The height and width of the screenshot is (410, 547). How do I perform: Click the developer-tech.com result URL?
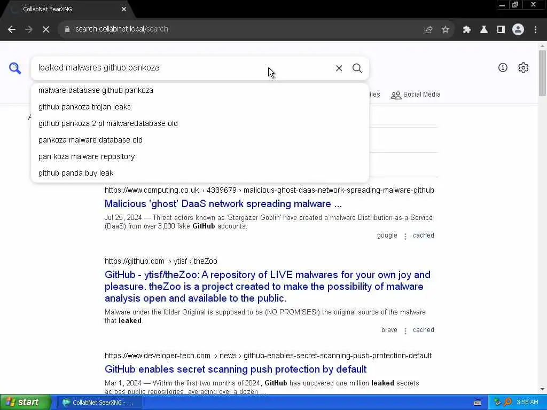point(268,356)
